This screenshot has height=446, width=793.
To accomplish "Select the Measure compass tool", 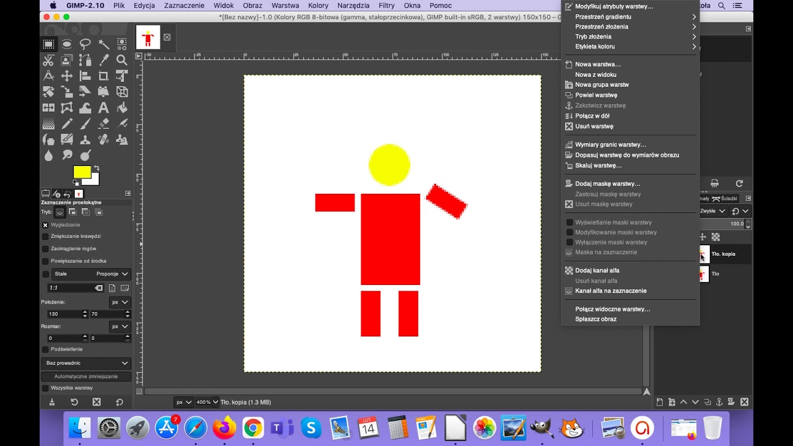I will click(x=48, y=76).
